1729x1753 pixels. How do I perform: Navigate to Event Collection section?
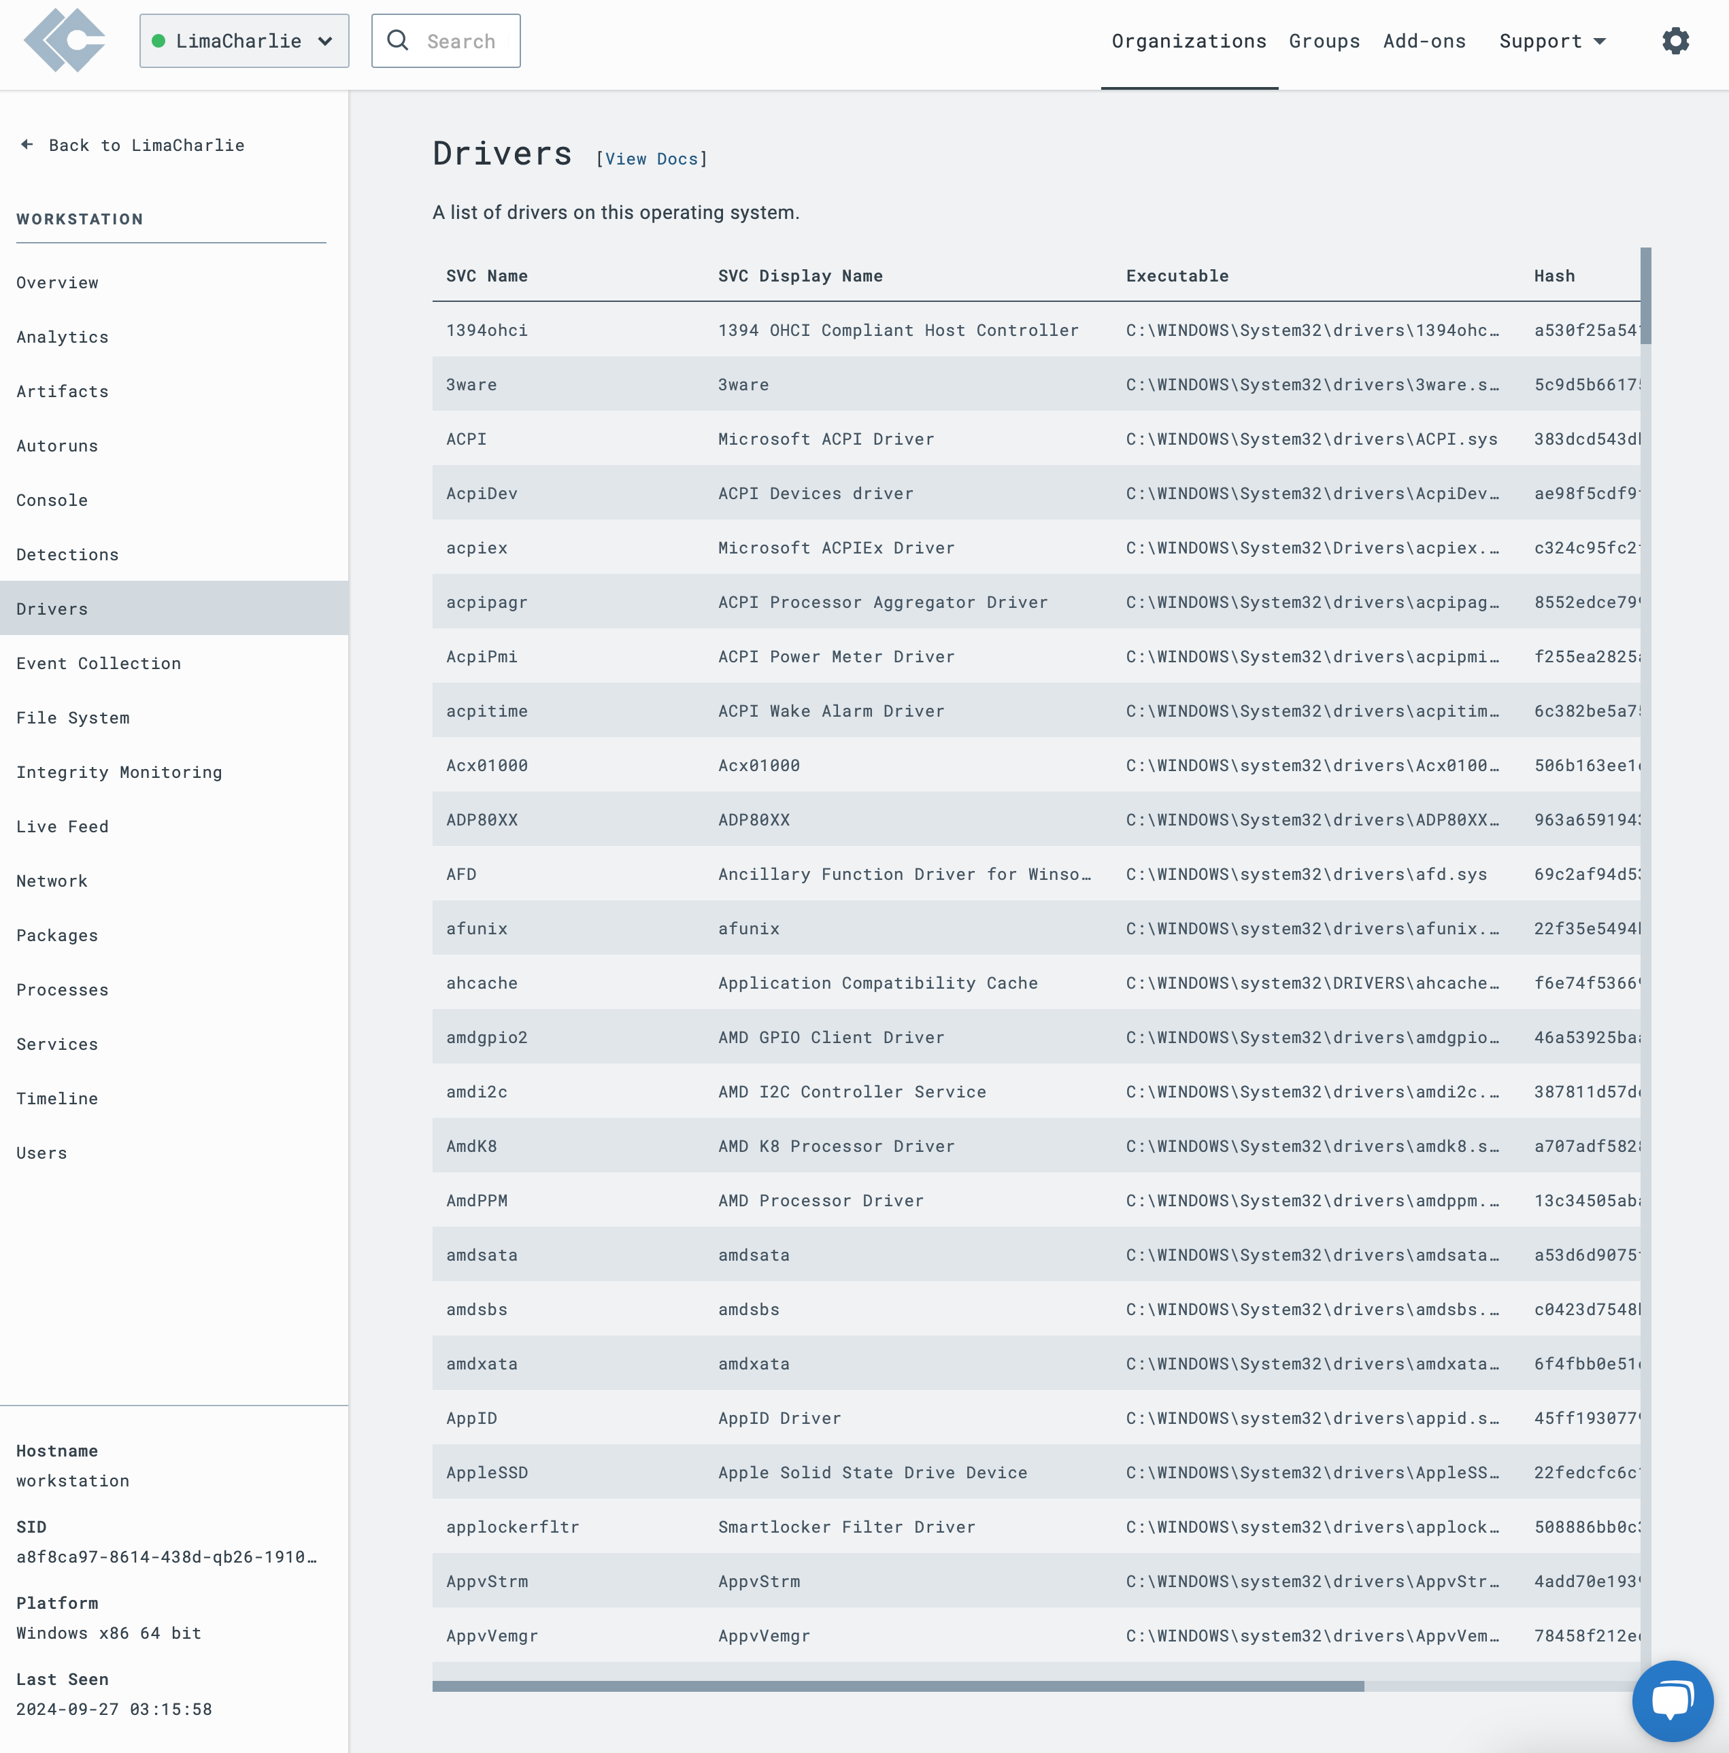point(98,662)
